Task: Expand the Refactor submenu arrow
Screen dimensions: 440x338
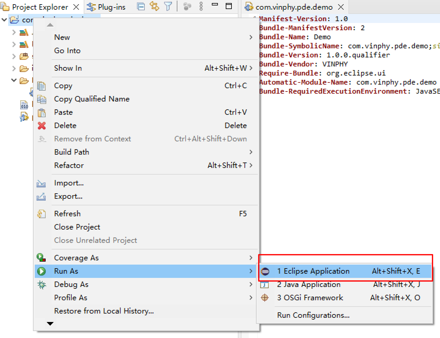Action: coord(251,165)
